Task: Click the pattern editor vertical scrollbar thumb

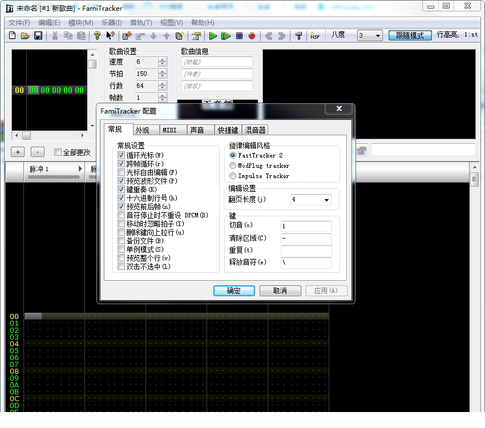Action: click(x=474, y=180)
